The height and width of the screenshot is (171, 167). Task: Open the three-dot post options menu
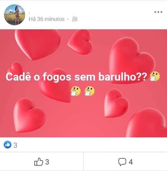[158, 12]
